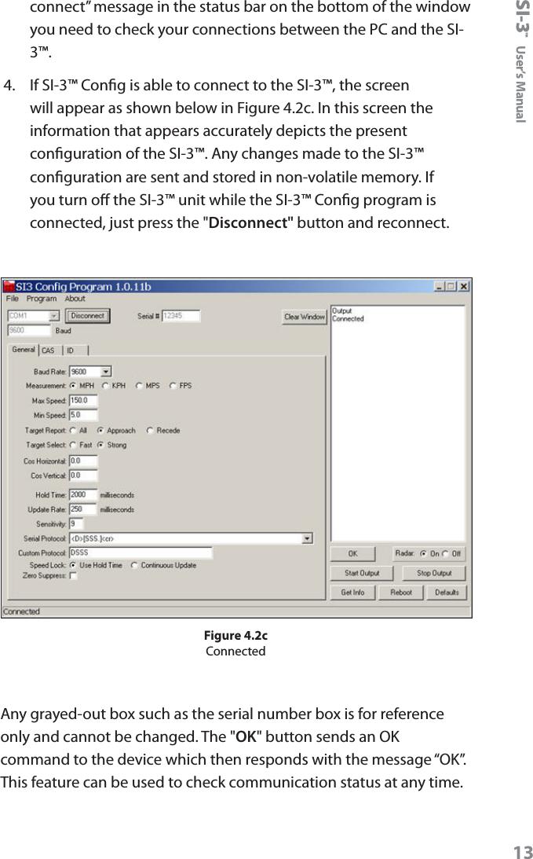
Task: Enable the Zero Suppress checkbox
Action: click(73, 576)
